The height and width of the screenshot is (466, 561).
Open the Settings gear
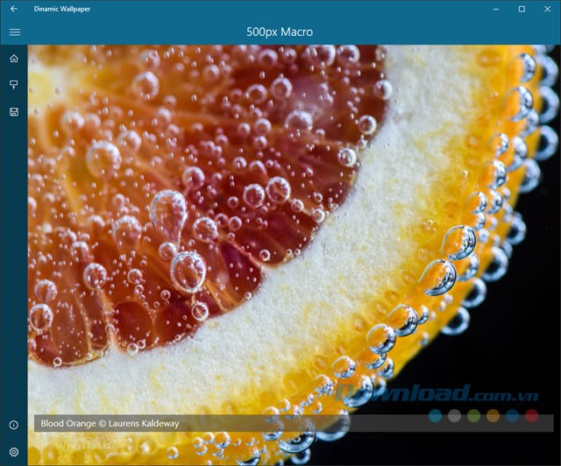point(14,452)
